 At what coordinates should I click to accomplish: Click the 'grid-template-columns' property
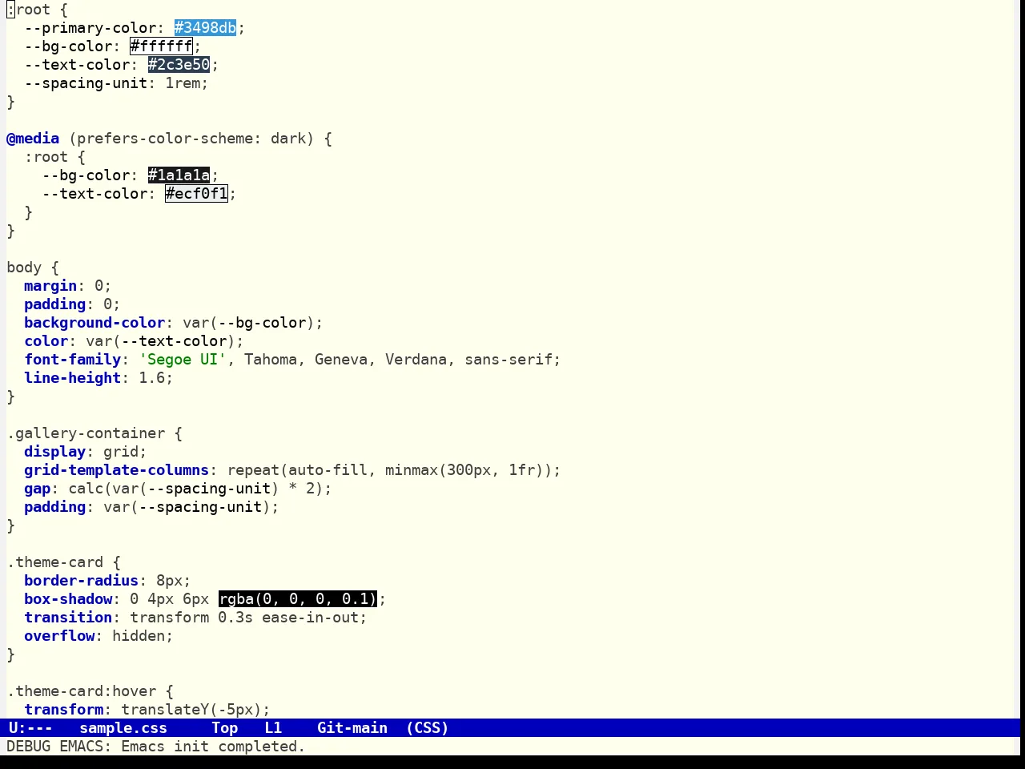(x=117, y=470)
